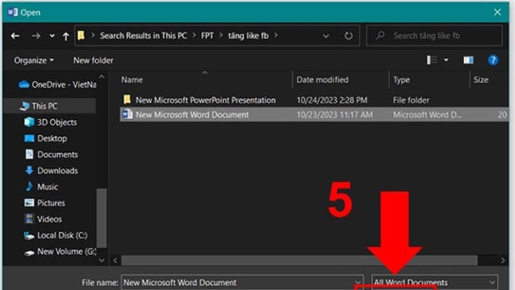
Task: Select OneDrive - VietNa in navigation pane
Action: 57,85
